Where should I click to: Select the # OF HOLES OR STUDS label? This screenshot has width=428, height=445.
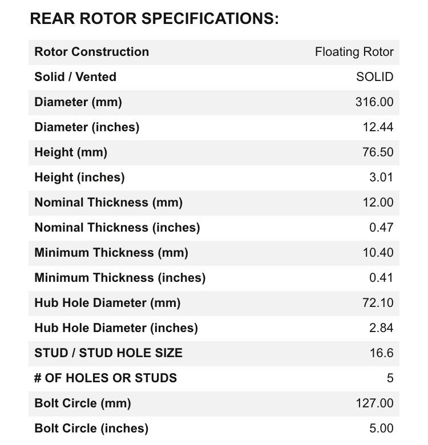click(106, 378)
